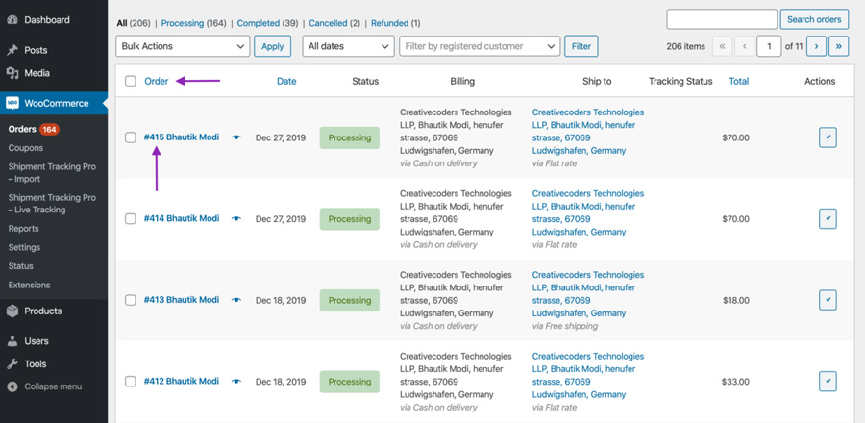This screenshot has height=423, width=865.
Task: Go to next page of orders
Action: coord(816,46)
